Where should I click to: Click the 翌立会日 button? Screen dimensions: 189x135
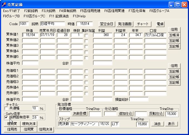tap(106, 24)
